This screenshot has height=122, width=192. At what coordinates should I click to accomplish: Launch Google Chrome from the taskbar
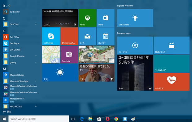[x=116, y=119]
